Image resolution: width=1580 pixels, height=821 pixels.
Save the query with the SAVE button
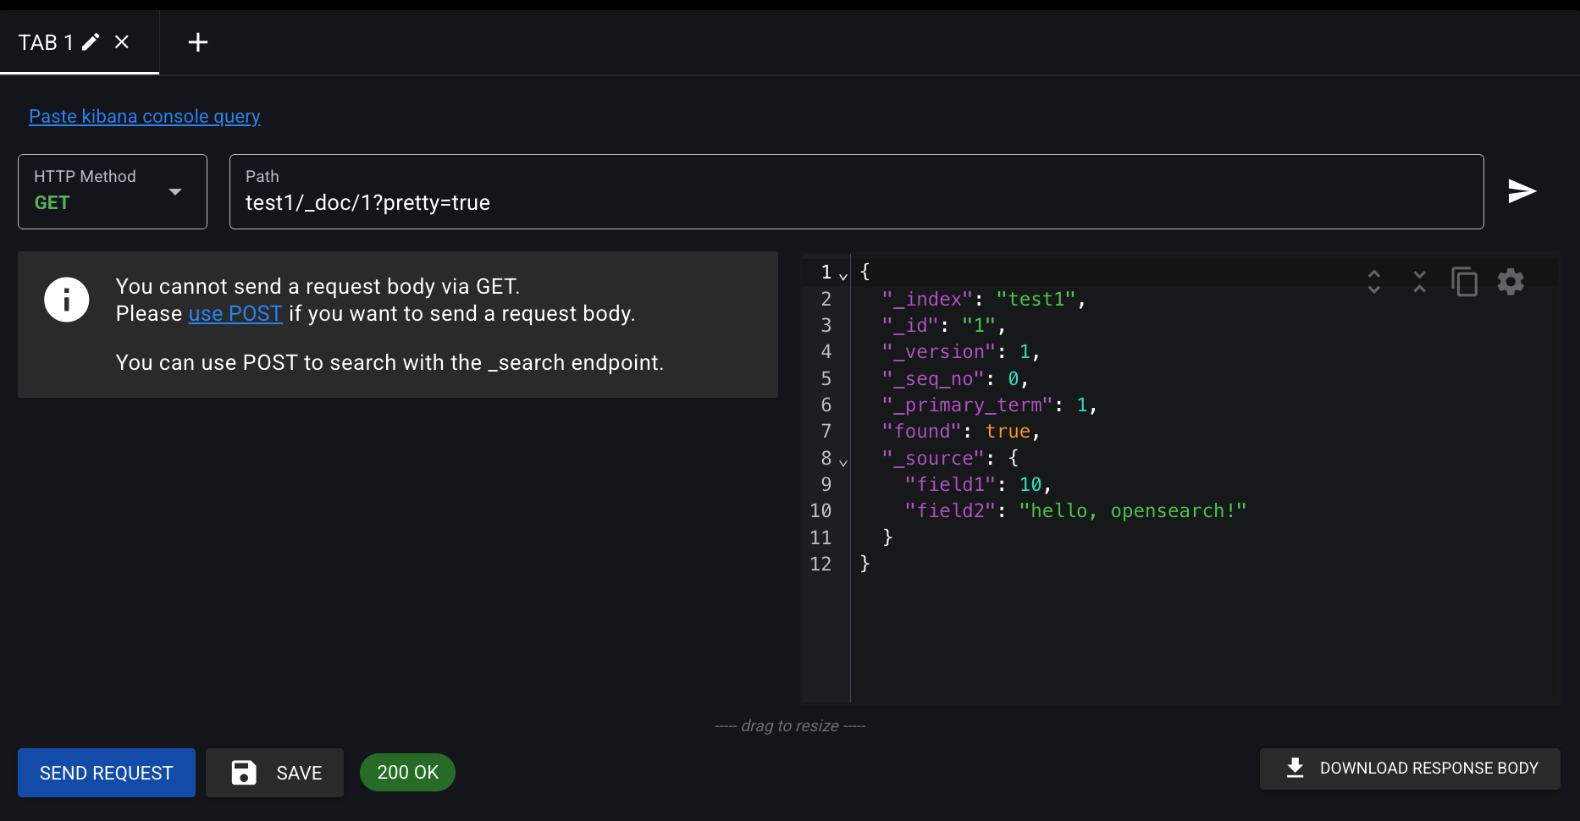[275, 773]
